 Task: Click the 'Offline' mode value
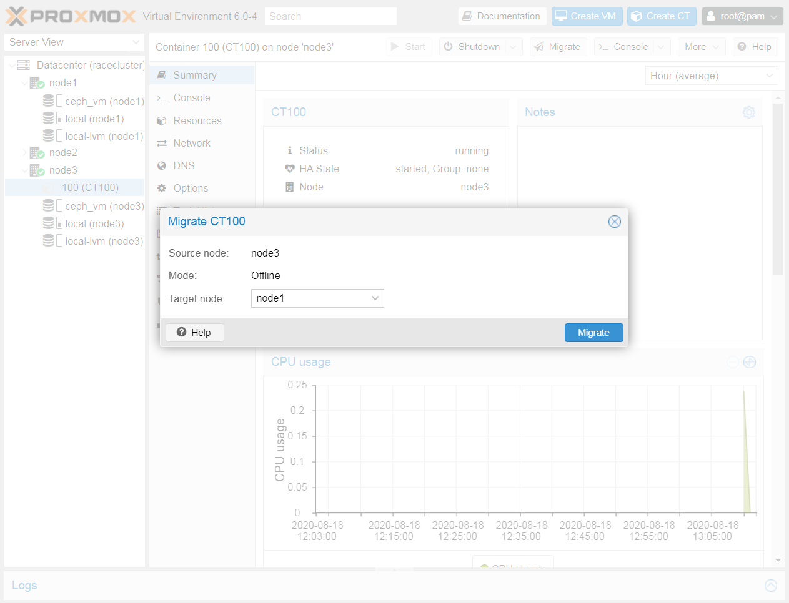tap(265, 275)
